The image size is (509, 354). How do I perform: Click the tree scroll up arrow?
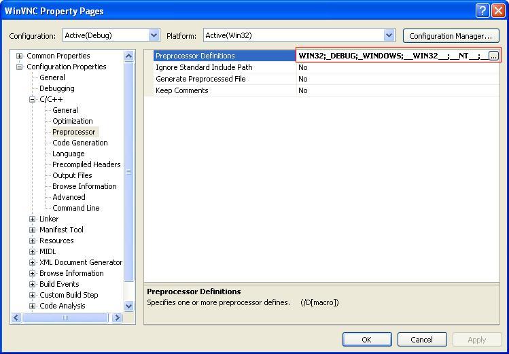point(129,56)
